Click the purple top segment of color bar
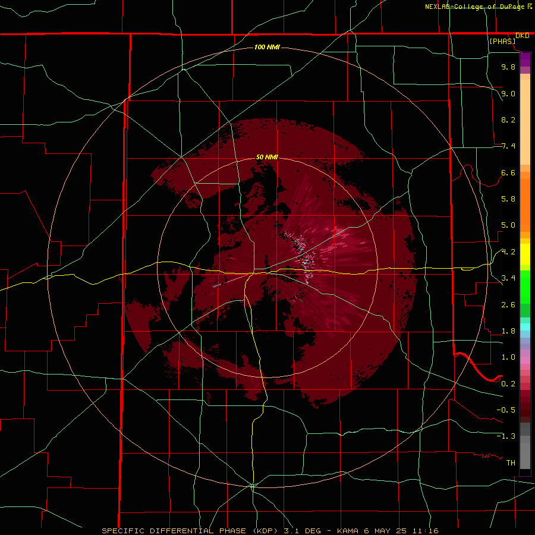Screen dimensions: 535x535 (x=525, y=59)
